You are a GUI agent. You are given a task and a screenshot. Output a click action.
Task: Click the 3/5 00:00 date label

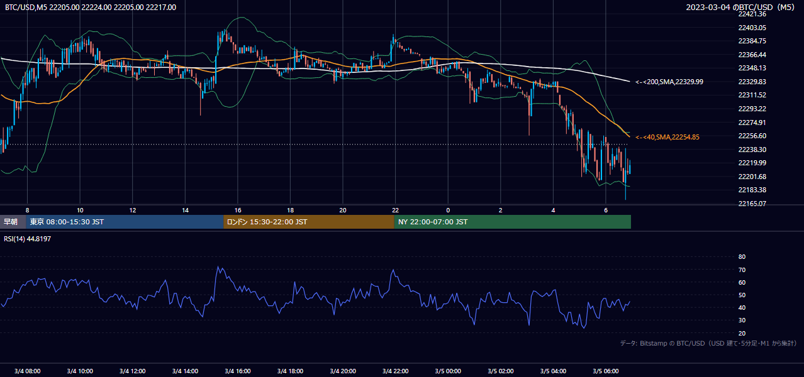[448, 371]
